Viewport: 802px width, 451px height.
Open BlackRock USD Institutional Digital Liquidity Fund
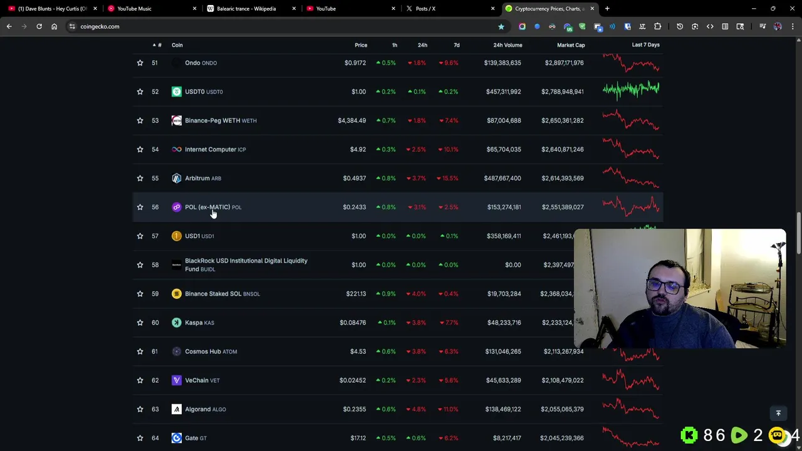pos(246,265)
